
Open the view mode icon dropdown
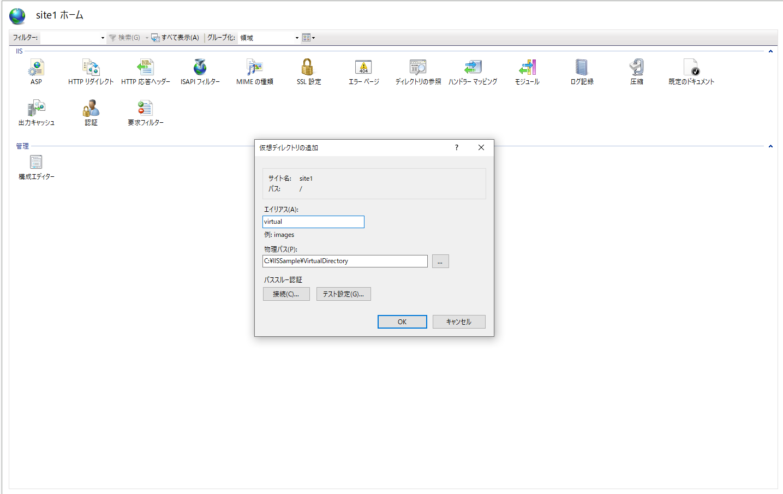pos(309,38)
